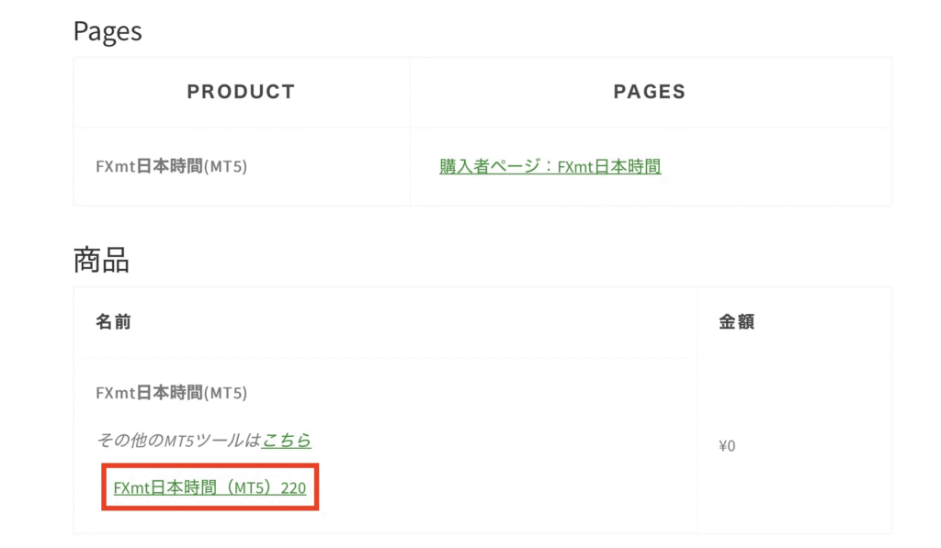Select the PRODUCT column header
Viewport: 941px width, 548px height.
240,92
